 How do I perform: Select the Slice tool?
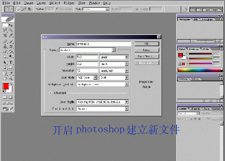(10, 35)
